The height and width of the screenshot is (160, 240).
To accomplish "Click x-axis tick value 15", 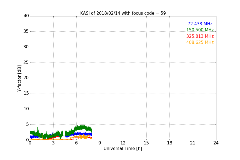I will (x=146, y=143).
